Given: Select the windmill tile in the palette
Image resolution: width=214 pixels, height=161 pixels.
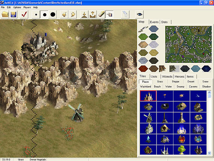Looking at the screenshot, I should 148,118.
